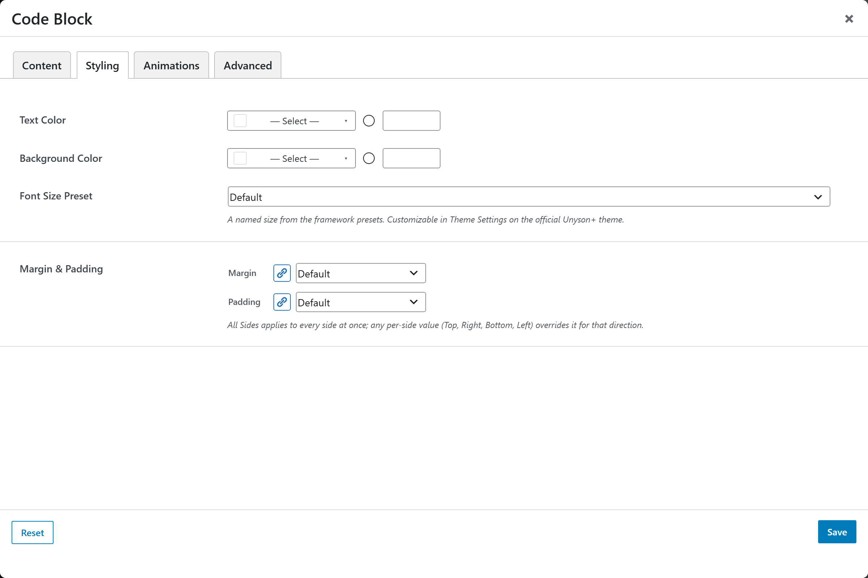Click the Text Color label
Viewport: 868px width, 578px height.
pos(42,120)
